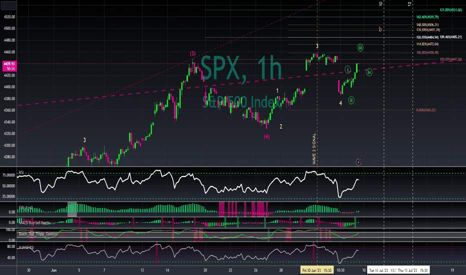This screenshot has height=275, width=466.
Task: Click the Jun label on time axis
Action: tap(53, 270)
